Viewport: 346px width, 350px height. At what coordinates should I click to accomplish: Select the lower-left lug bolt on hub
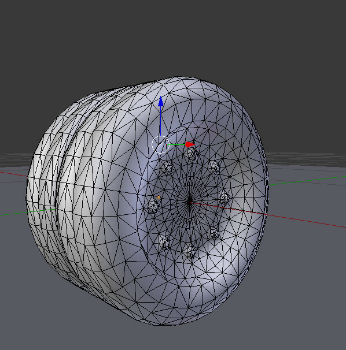pyautogui.click(x=165, y=242)
